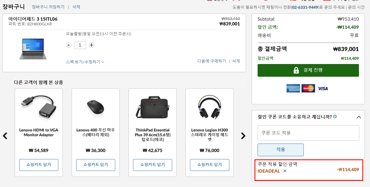Viewport: 370px width, 187px height.
Task: Click the quantity input field showing 1
Action: click(80, 45)
